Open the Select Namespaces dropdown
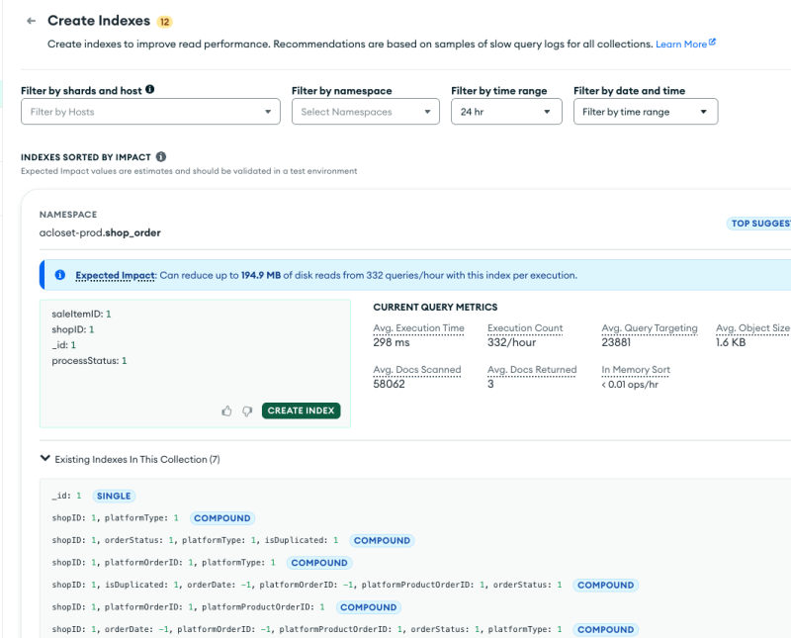The width and height of the screenshot is (791, 638). 365,112
